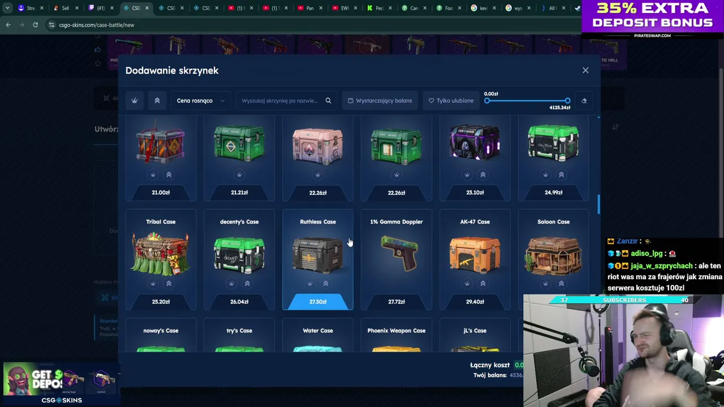The width and height of the screenshot is (724, 407).
Task: Click the 29.40zł AK-47 Case price button
Action: tap(475, 302)
